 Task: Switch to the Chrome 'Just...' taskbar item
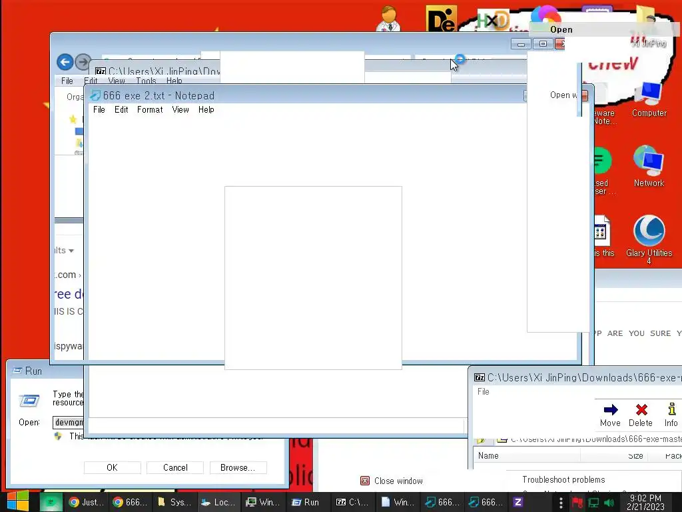[86, 502]
